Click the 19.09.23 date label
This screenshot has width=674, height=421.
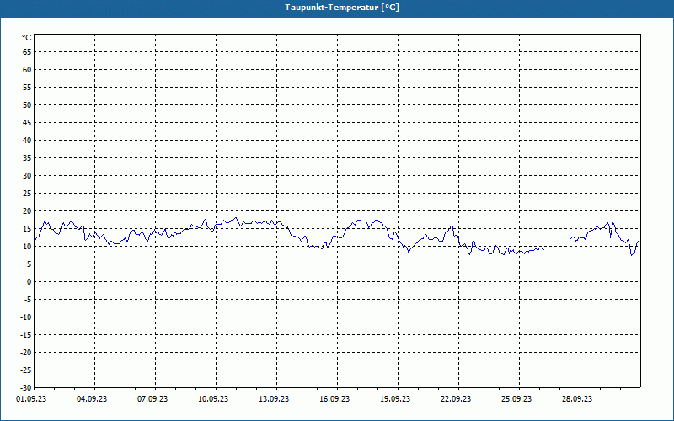395,398
